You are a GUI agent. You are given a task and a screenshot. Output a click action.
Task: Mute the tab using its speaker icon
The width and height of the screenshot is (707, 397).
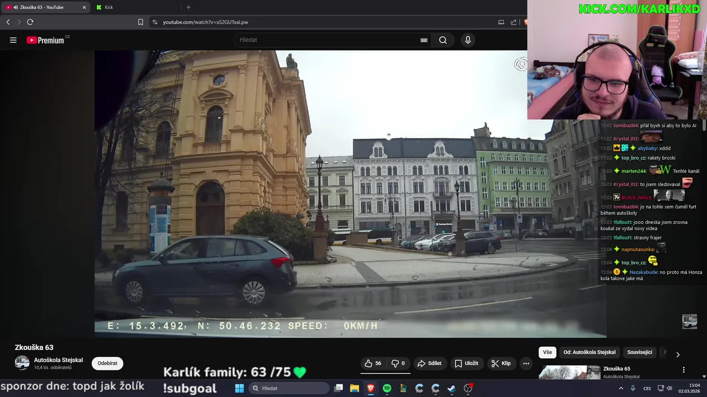[x=15, y=7]
